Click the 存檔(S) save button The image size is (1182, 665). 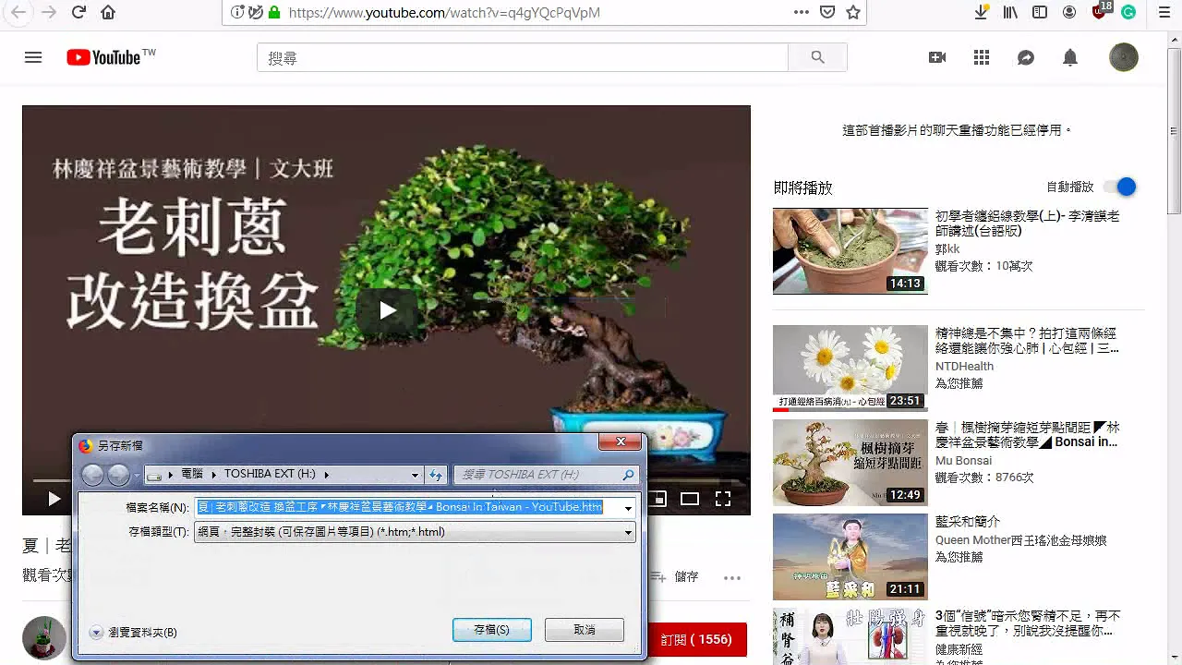492,630
